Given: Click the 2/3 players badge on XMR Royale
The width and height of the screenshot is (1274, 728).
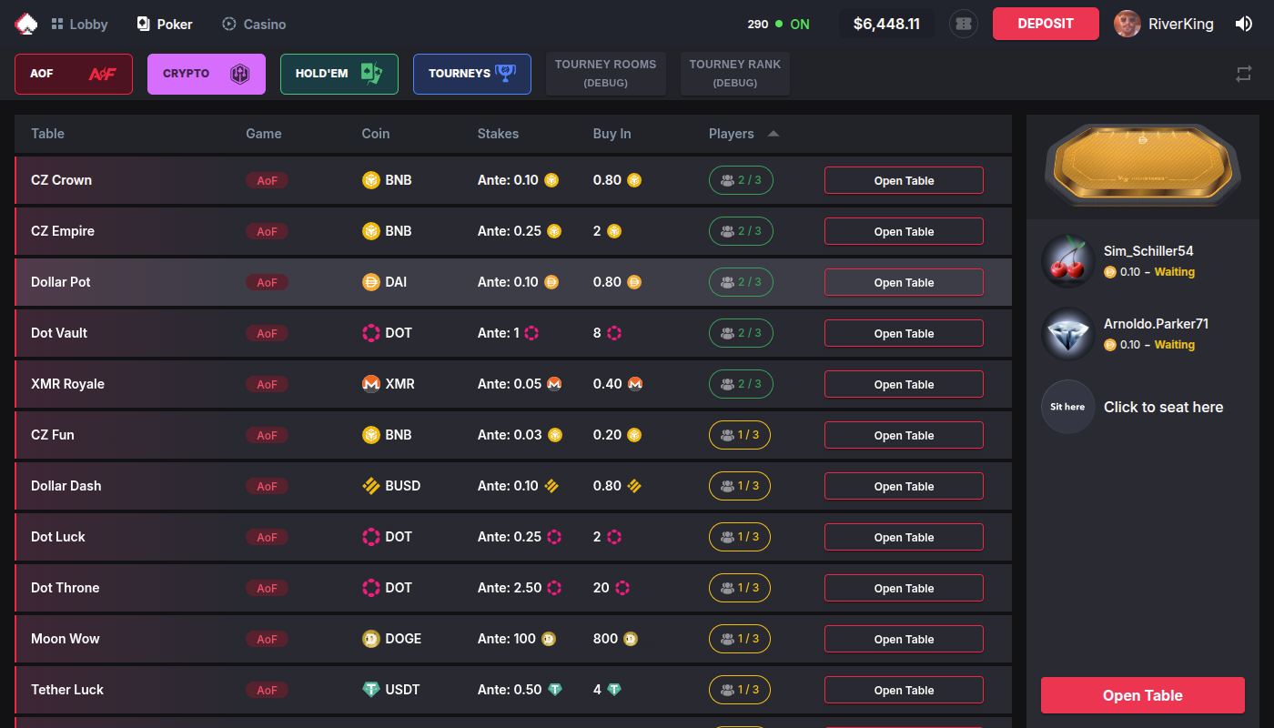Looking at the screenshot, I should pos(740,383).
